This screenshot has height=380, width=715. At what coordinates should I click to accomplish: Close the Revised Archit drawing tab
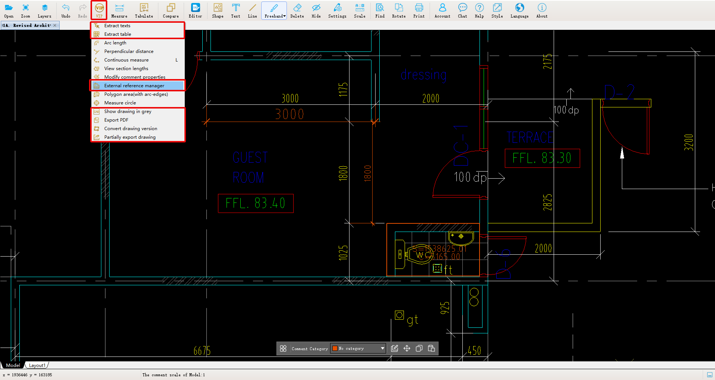click(x=55, y=25)
